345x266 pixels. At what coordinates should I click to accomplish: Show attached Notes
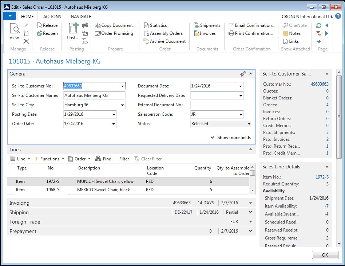tap(292, 33)
